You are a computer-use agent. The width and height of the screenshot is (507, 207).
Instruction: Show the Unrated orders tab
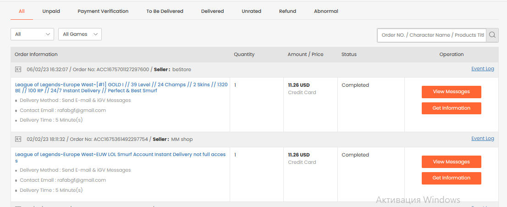pos(251,11)
